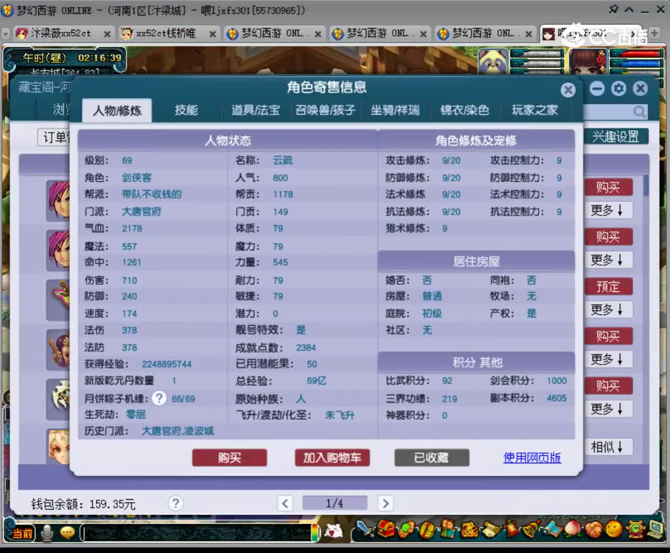Click the 预定 button in listing
The width and height of the screenshot is (670, 553).
coord(608,286)
